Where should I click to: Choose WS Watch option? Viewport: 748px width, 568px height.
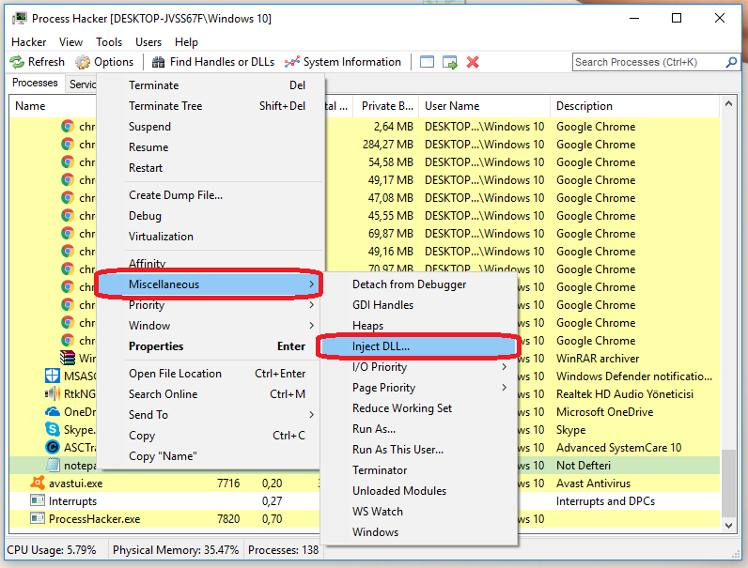coord(419,512)
